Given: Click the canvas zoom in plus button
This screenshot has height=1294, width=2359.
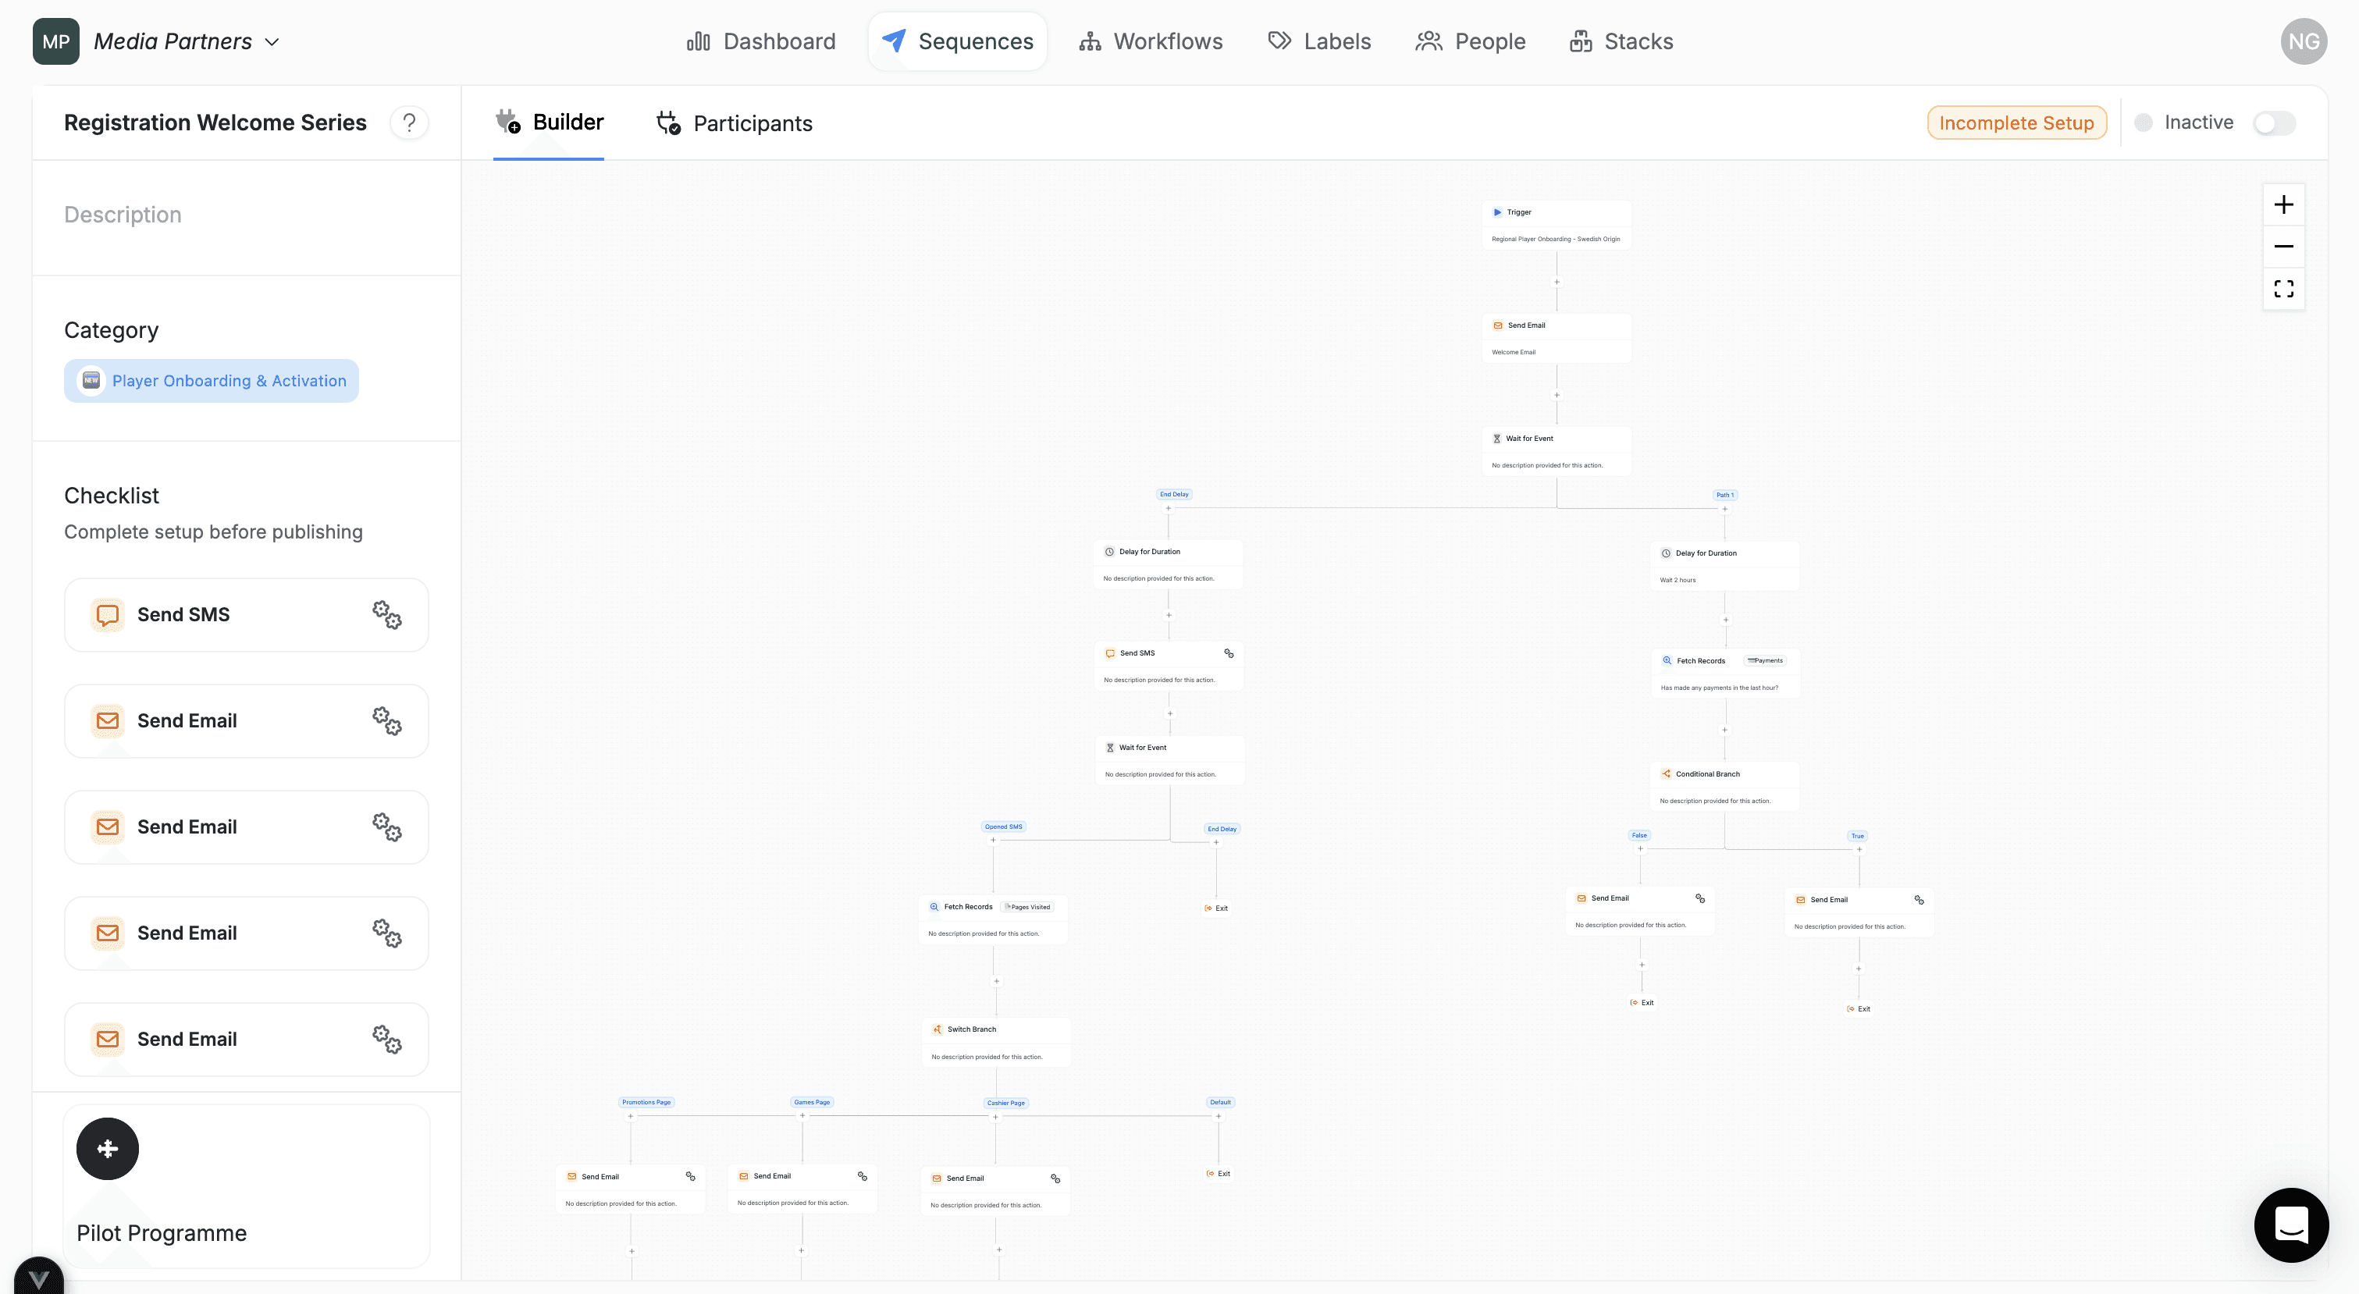Looking at the screenshot, I should point(2283,204).
